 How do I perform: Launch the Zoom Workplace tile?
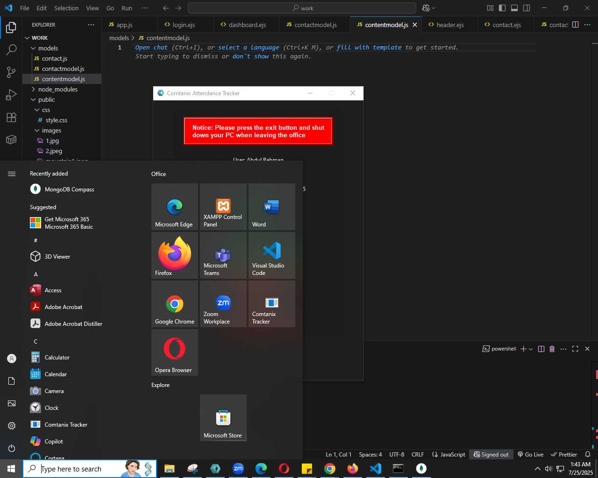(223, 304)
